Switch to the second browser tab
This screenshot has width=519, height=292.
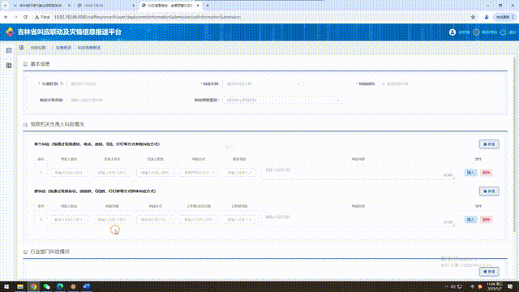[x=106, y=6]
